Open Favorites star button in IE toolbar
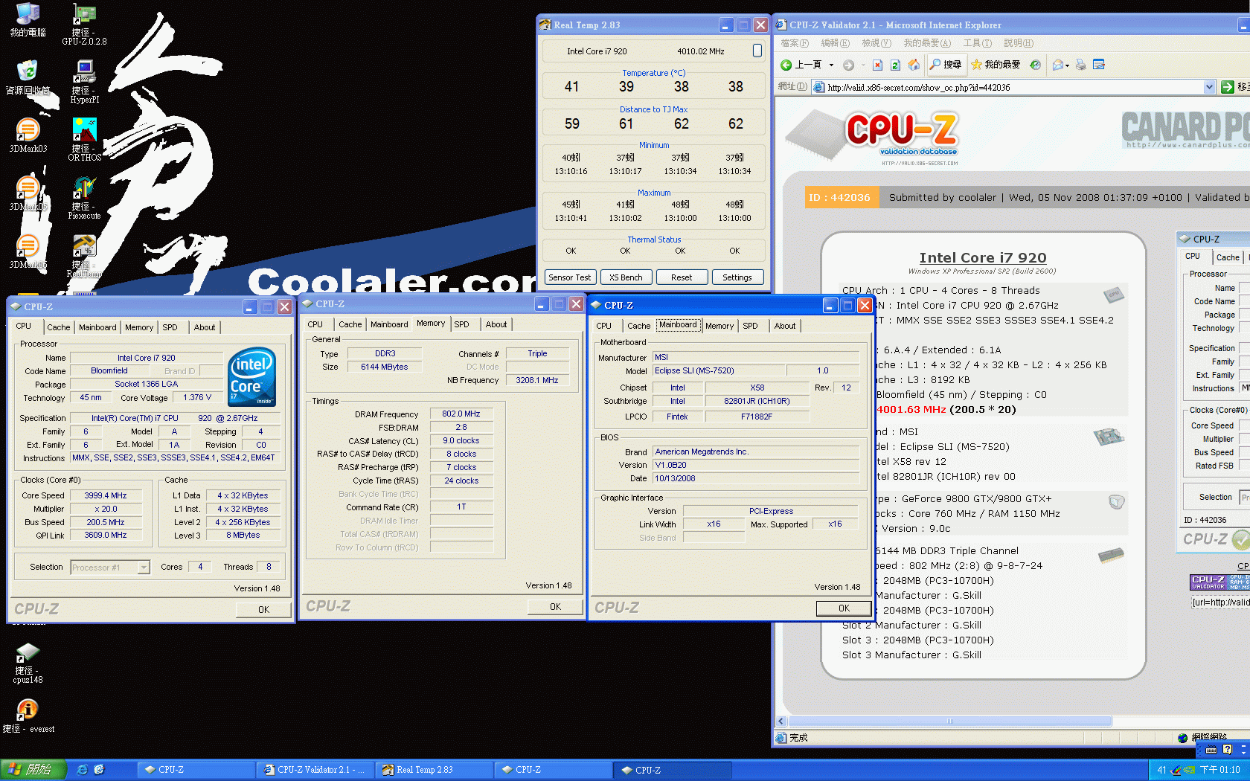Image resolution: width=1250 pixels, height=781 pixels. tap(996, 65)
